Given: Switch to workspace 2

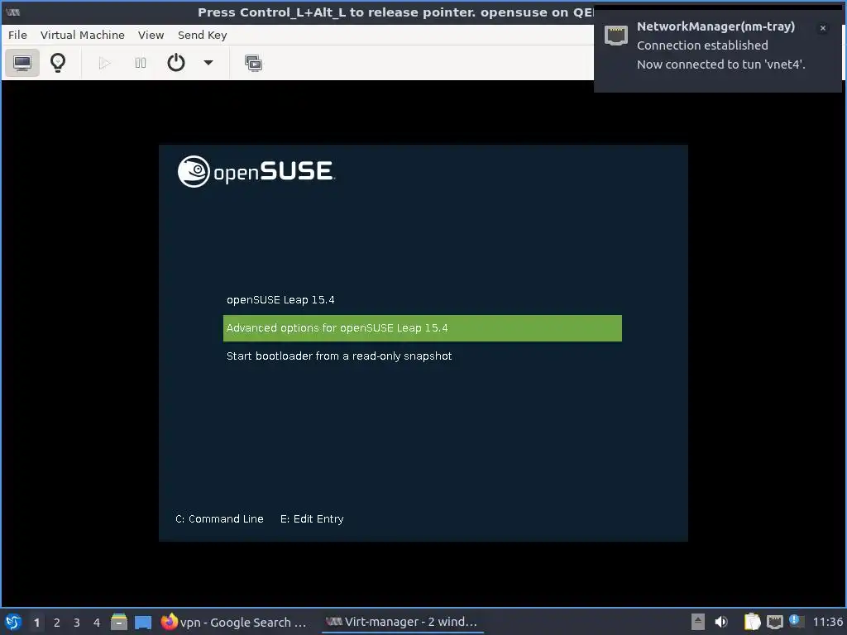Looking at the screenshot, I should tap(57, 623).
